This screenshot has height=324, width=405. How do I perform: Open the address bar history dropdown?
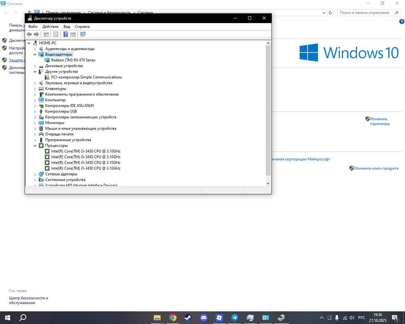point(324,12)
